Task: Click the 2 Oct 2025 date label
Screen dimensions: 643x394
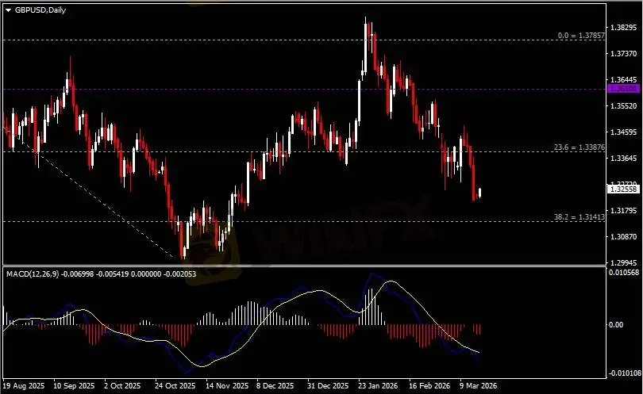Action: (122, 386)
